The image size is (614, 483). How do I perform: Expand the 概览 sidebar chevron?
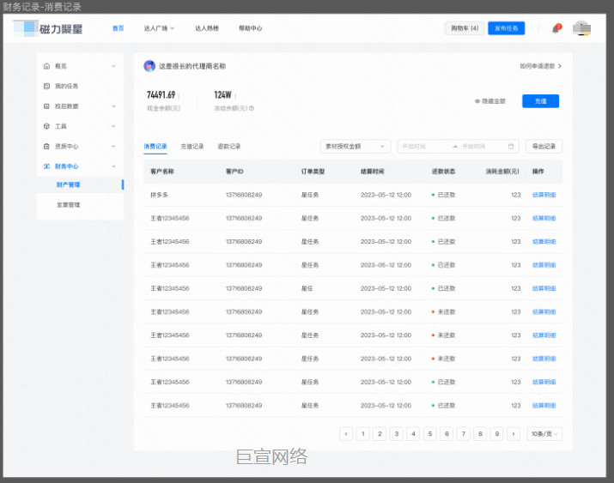pos(113,66)
